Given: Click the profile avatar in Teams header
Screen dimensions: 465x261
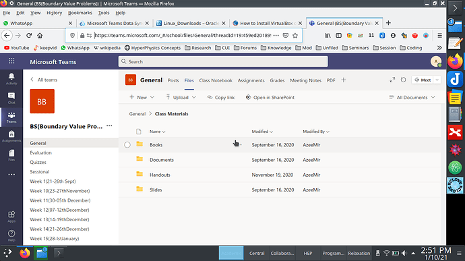Looking at the screenshot, I should pos(435,61).
